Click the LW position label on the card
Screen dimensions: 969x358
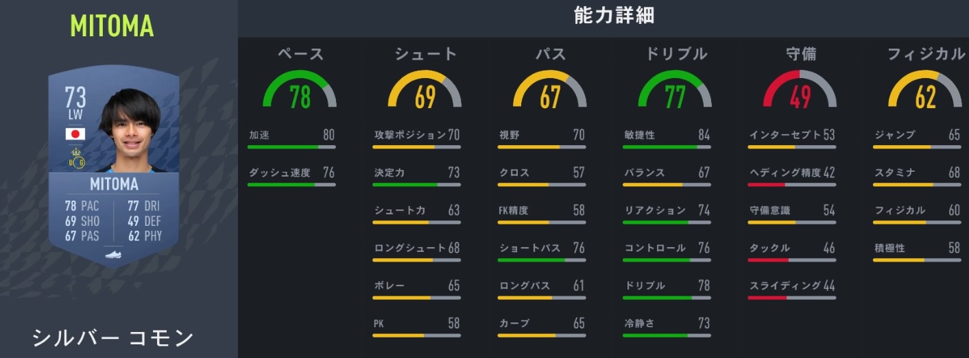pos(75,116)
